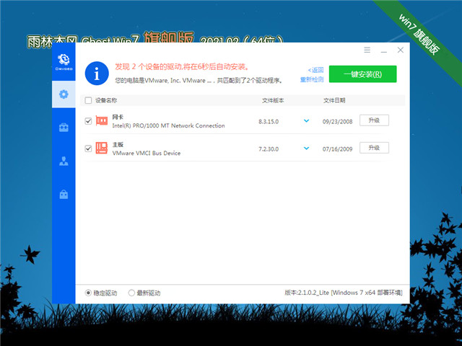Select the 最新驱动 radio option
Image resolution: width=462 pixels, height=346 pixels.
[131, 293]
